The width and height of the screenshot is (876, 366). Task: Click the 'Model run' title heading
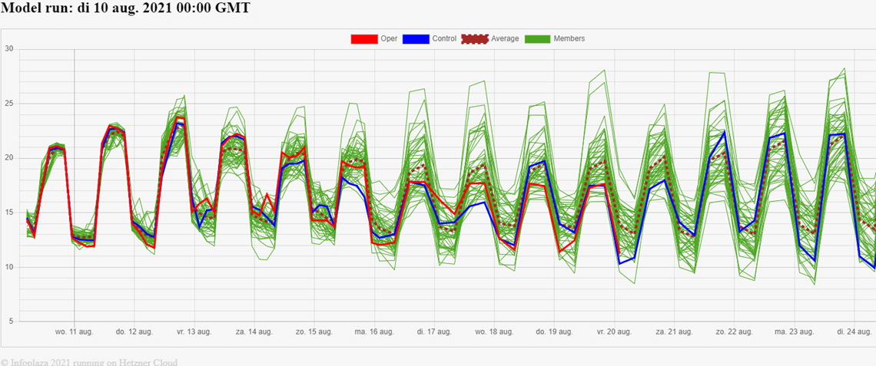pyautogui.click(x=125, y=9)
